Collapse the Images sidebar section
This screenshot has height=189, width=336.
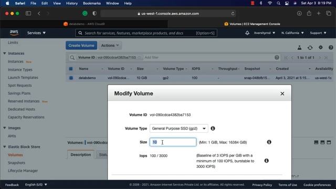click(5, 128)
